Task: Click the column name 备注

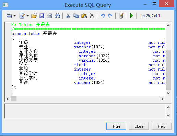Action: pos(23,83)
